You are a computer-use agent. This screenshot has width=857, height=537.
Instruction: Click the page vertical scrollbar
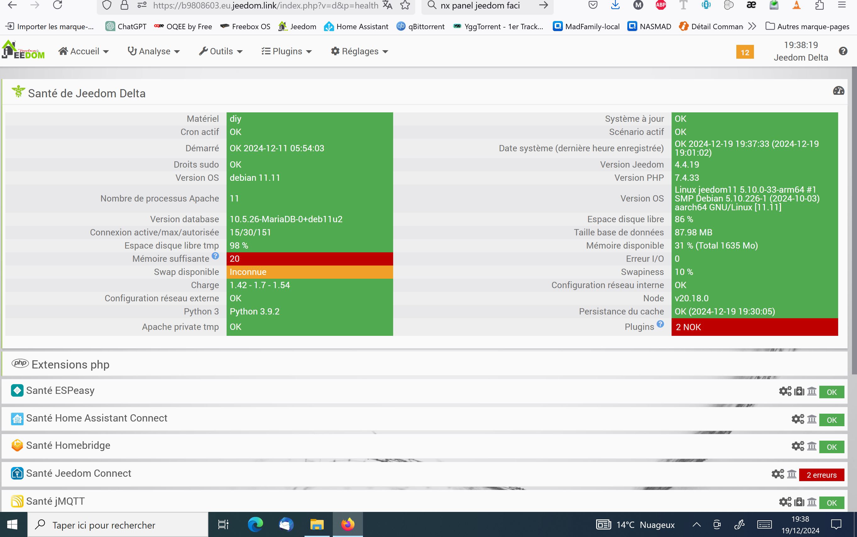[854, 220]
